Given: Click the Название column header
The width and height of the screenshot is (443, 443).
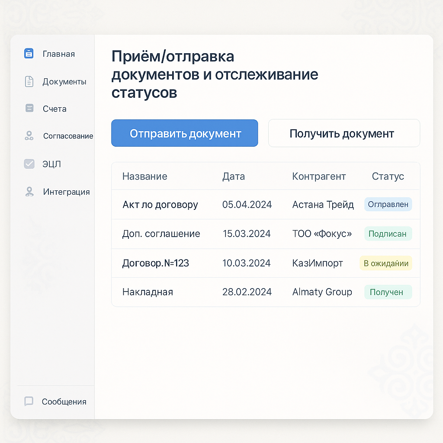Looking at the screenshot, I should (144, 177).
